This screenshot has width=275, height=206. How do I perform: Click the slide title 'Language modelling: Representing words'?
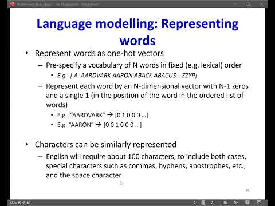click(x=137, y=32)
